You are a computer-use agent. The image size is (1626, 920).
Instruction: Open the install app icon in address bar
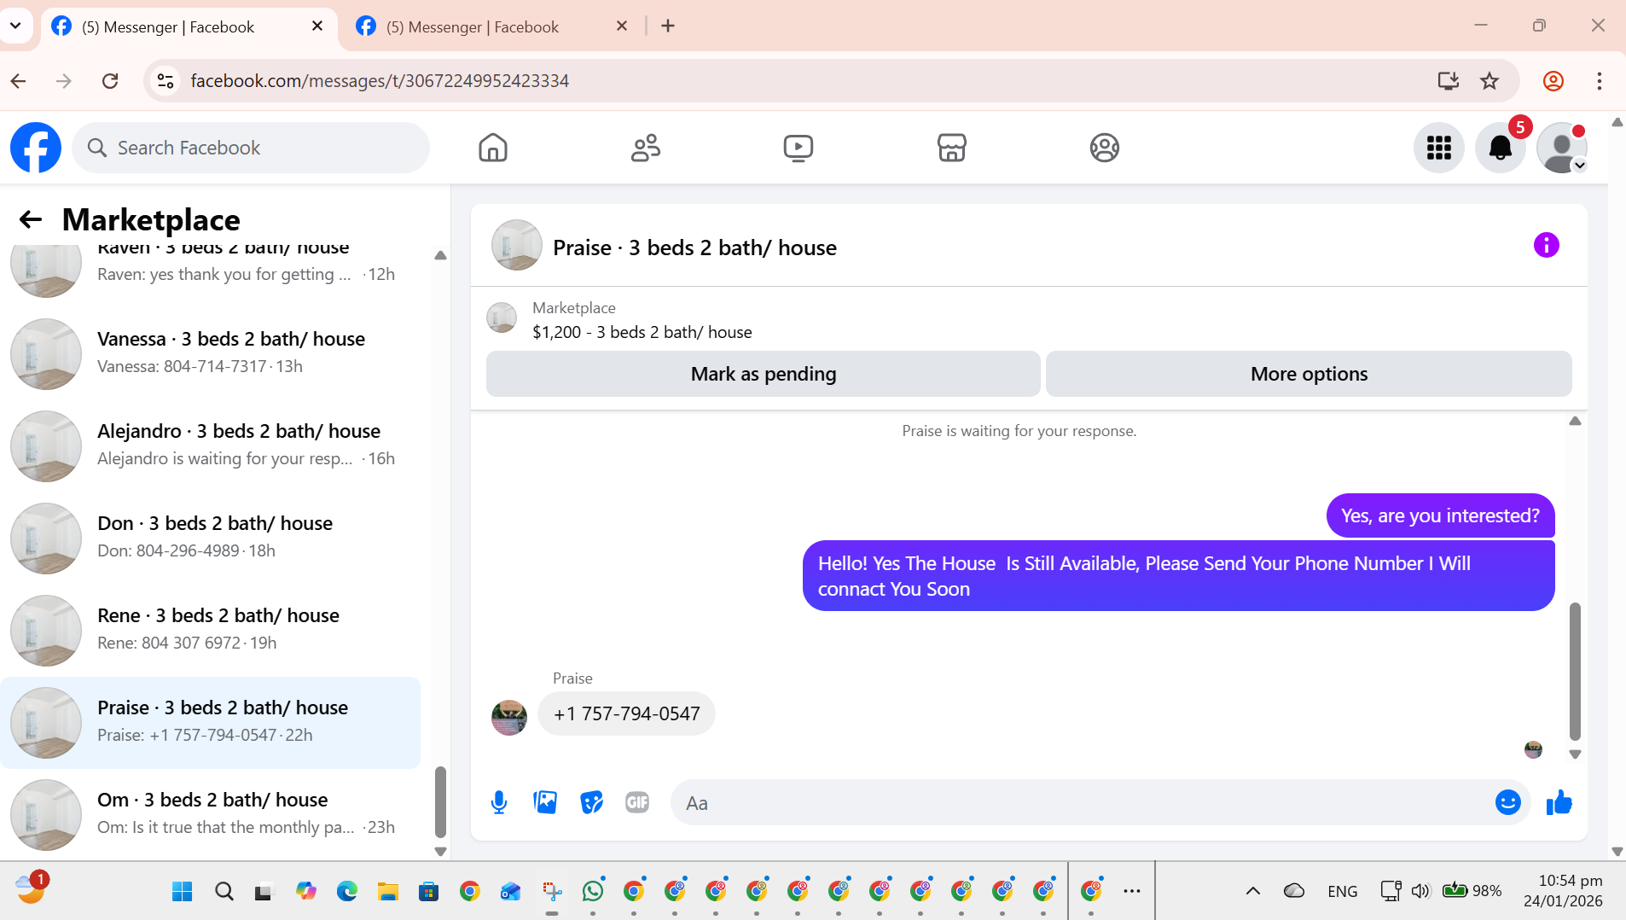coord(1448,81)
